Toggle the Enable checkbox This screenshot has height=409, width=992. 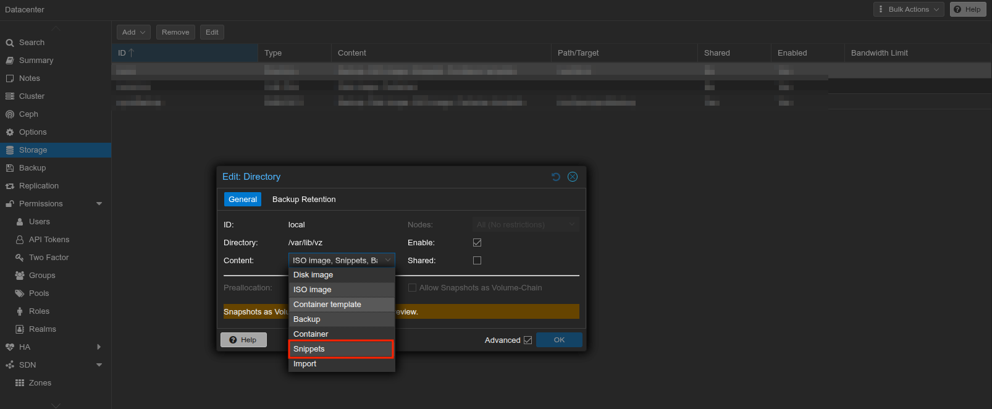coord(477,243)
